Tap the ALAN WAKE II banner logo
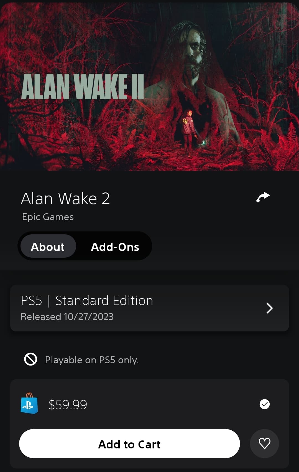This screenshot has height=472, width=299. tap(83, 87)
